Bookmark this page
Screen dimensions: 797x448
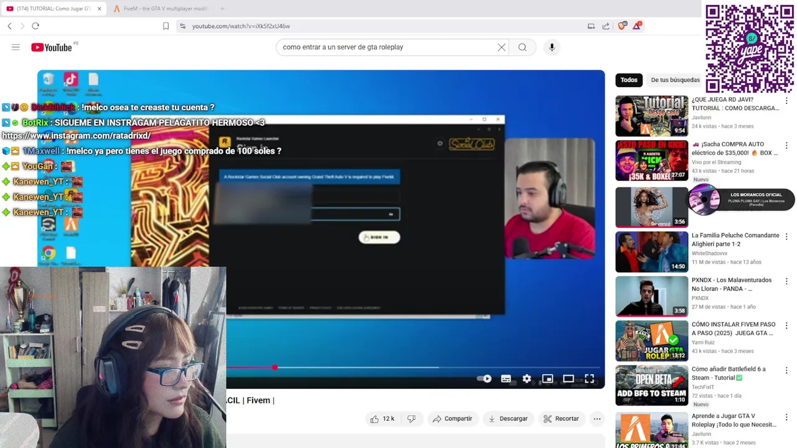coord(166,26)
